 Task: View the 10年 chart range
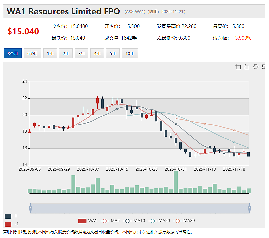point(130,53)
